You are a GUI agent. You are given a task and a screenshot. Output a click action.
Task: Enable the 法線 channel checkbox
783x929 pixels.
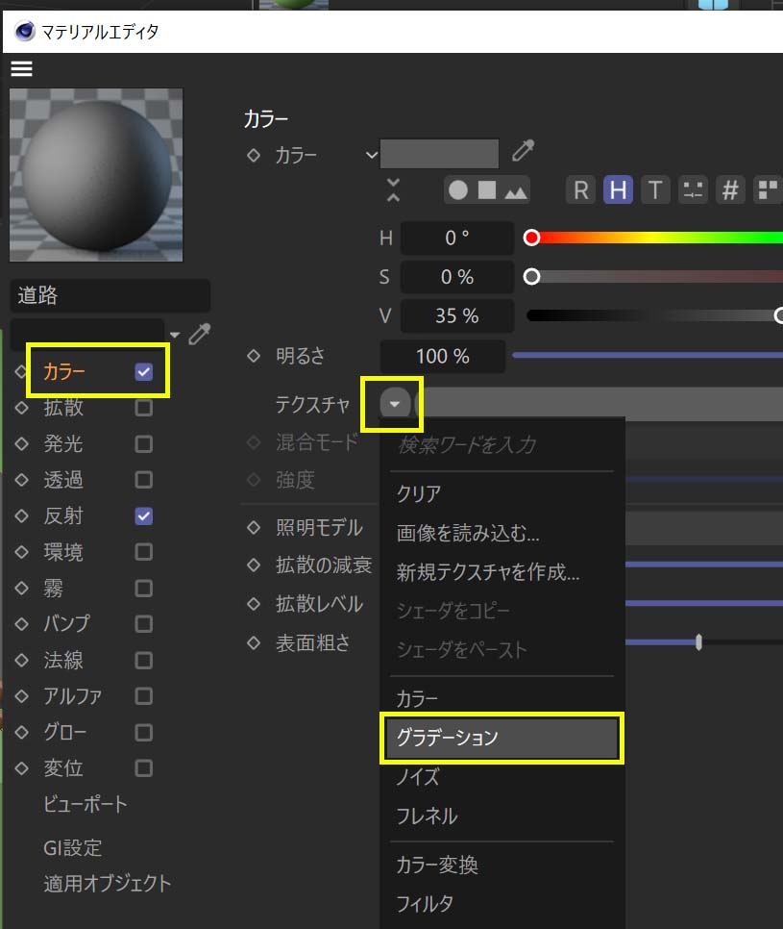pos(143,660)
